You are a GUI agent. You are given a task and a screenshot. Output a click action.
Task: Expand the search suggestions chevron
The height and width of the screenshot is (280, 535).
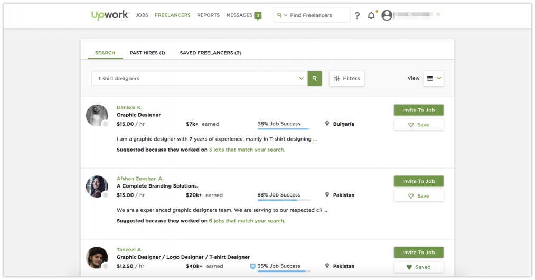coord(301,78)
